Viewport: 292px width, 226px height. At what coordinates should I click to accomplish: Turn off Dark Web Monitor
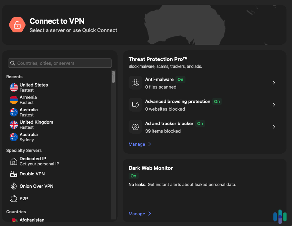click(x=133, y=176)
